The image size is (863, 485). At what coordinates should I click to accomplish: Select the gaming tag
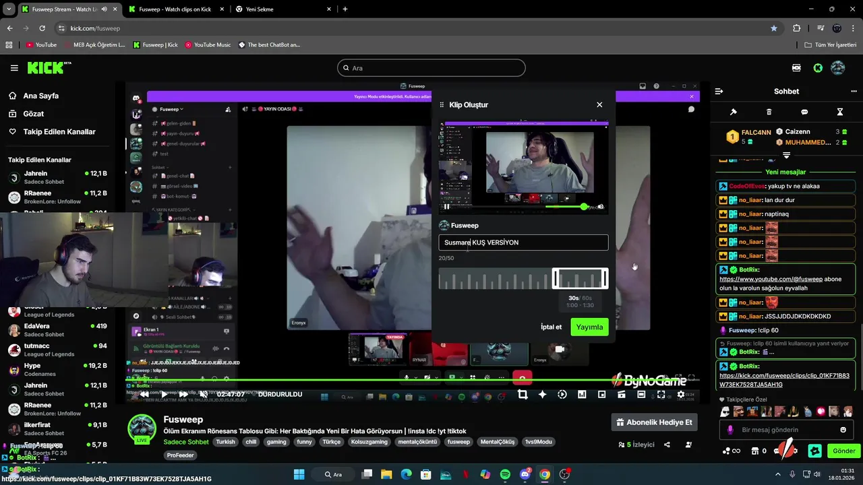276,442
